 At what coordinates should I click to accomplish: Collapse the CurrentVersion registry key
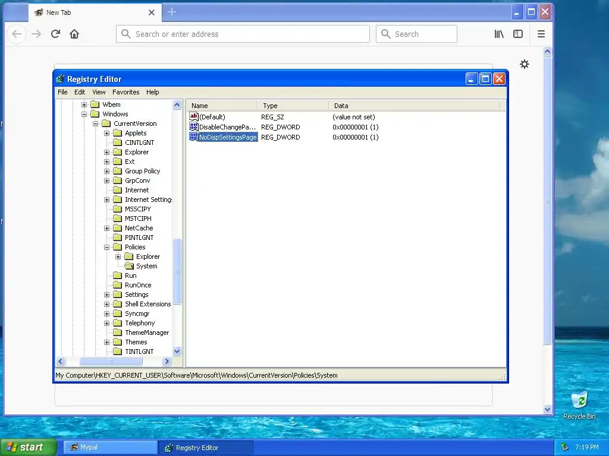click(95, 123)
